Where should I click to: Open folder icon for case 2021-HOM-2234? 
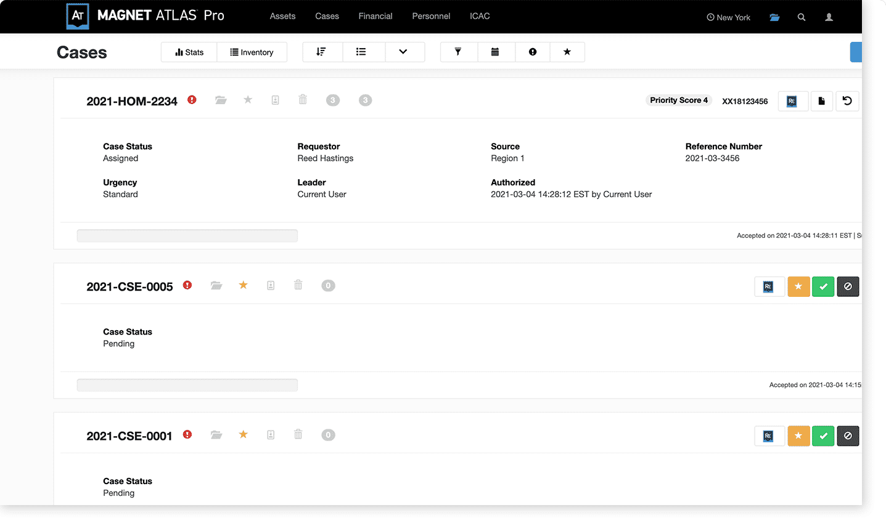(x=221, y=100)
